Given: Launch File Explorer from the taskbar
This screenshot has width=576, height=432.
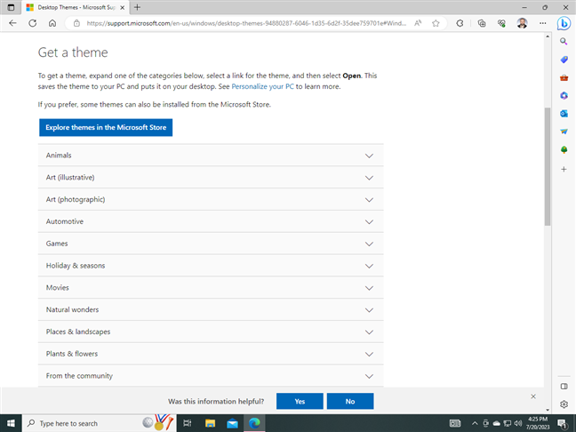Looking at the screenshot, I should [x=210, y=423].
